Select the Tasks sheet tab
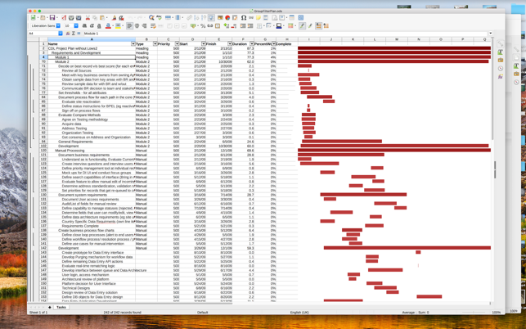Screen dimensions: 526x329 (x=61, y=308)
